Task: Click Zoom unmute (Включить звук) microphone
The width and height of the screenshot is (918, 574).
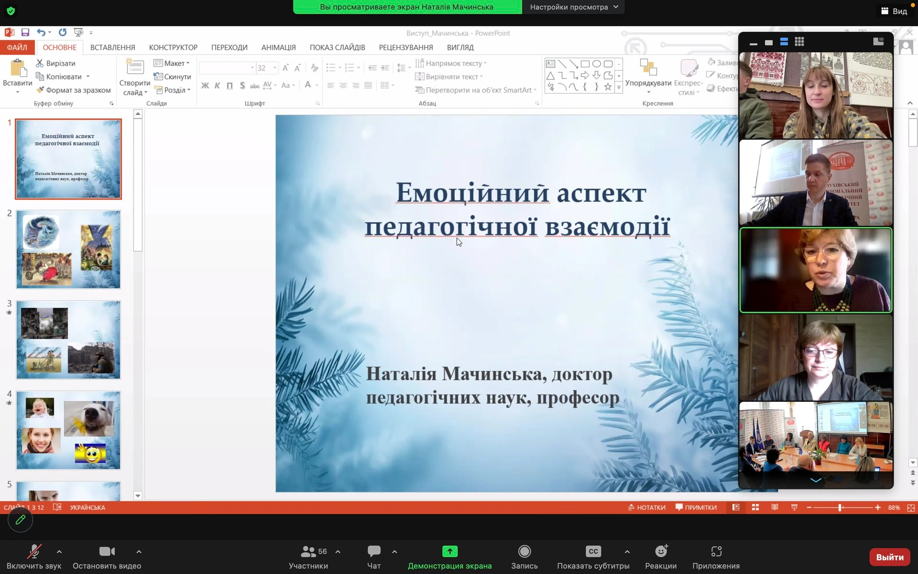Action: point(34,557)
